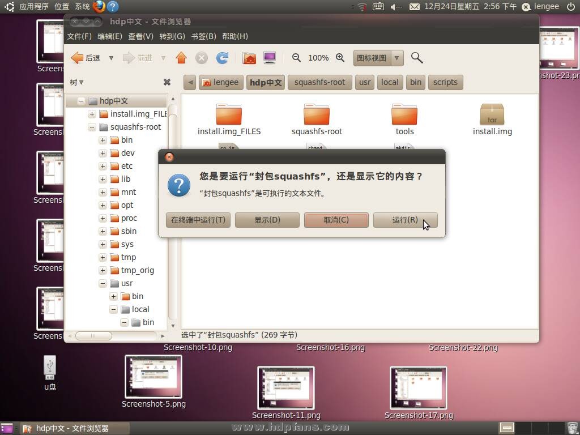Select the Screenshot-5.png desktop thumbnail
Image resolution: width=580 pixels, height=435 pixels.
click(153, 377)
